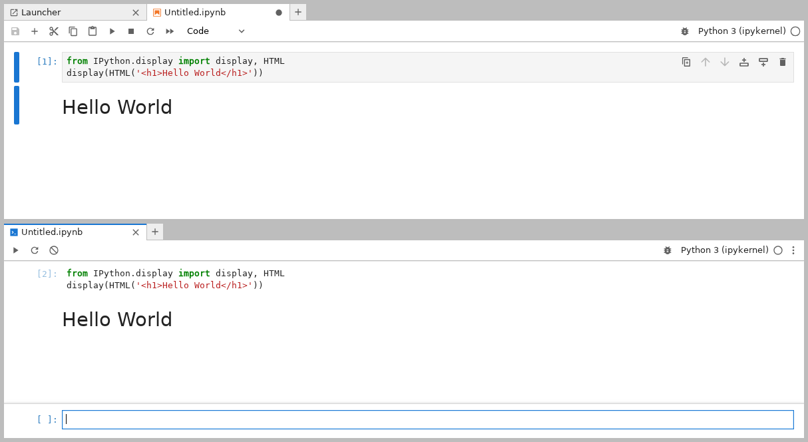Save the notebook with the disk icon
This screenshot has width=808, height=442.
tap(15, 31)
